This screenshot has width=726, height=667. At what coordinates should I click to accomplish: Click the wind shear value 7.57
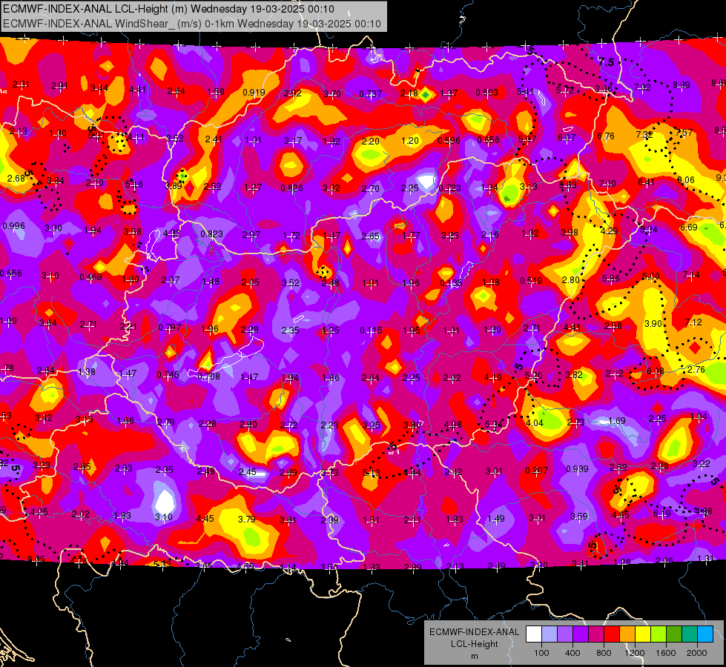[x=684, y=133]
